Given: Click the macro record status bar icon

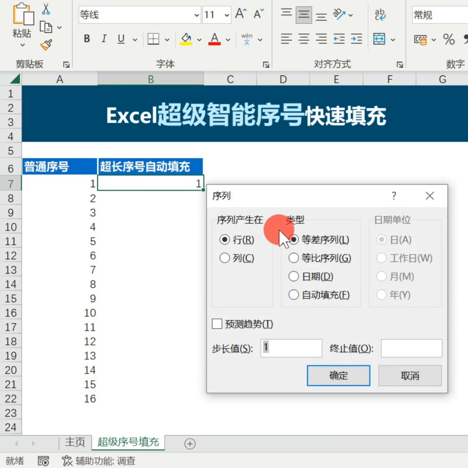Looking at the screenshot, I should click(43, 461).
